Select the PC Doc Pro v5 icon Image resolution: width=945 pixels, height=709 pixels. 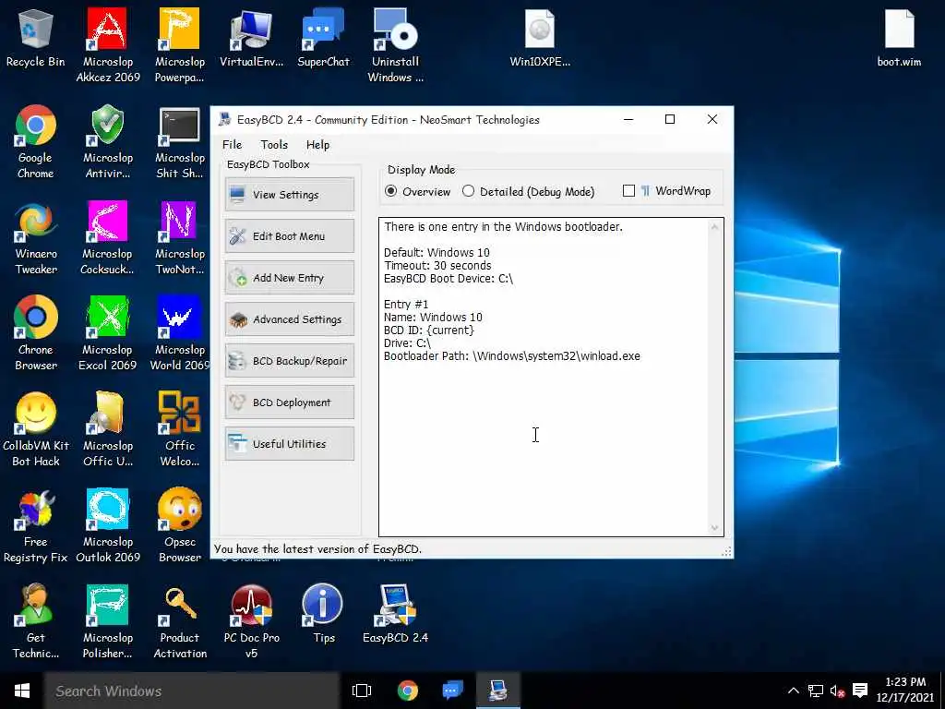251,621
